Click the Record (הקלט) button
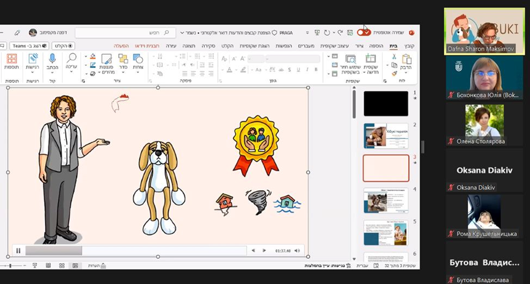Viewport: 530px width, 284px height. 63,46
